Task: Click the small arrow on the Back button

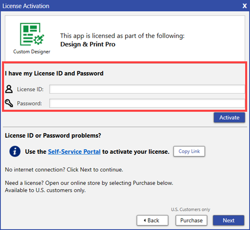Action: tap(144, 220)
